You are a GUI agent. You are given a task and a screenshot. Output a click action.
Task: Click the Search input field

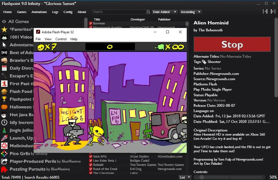pyautogui.click(x=119, y=12)
